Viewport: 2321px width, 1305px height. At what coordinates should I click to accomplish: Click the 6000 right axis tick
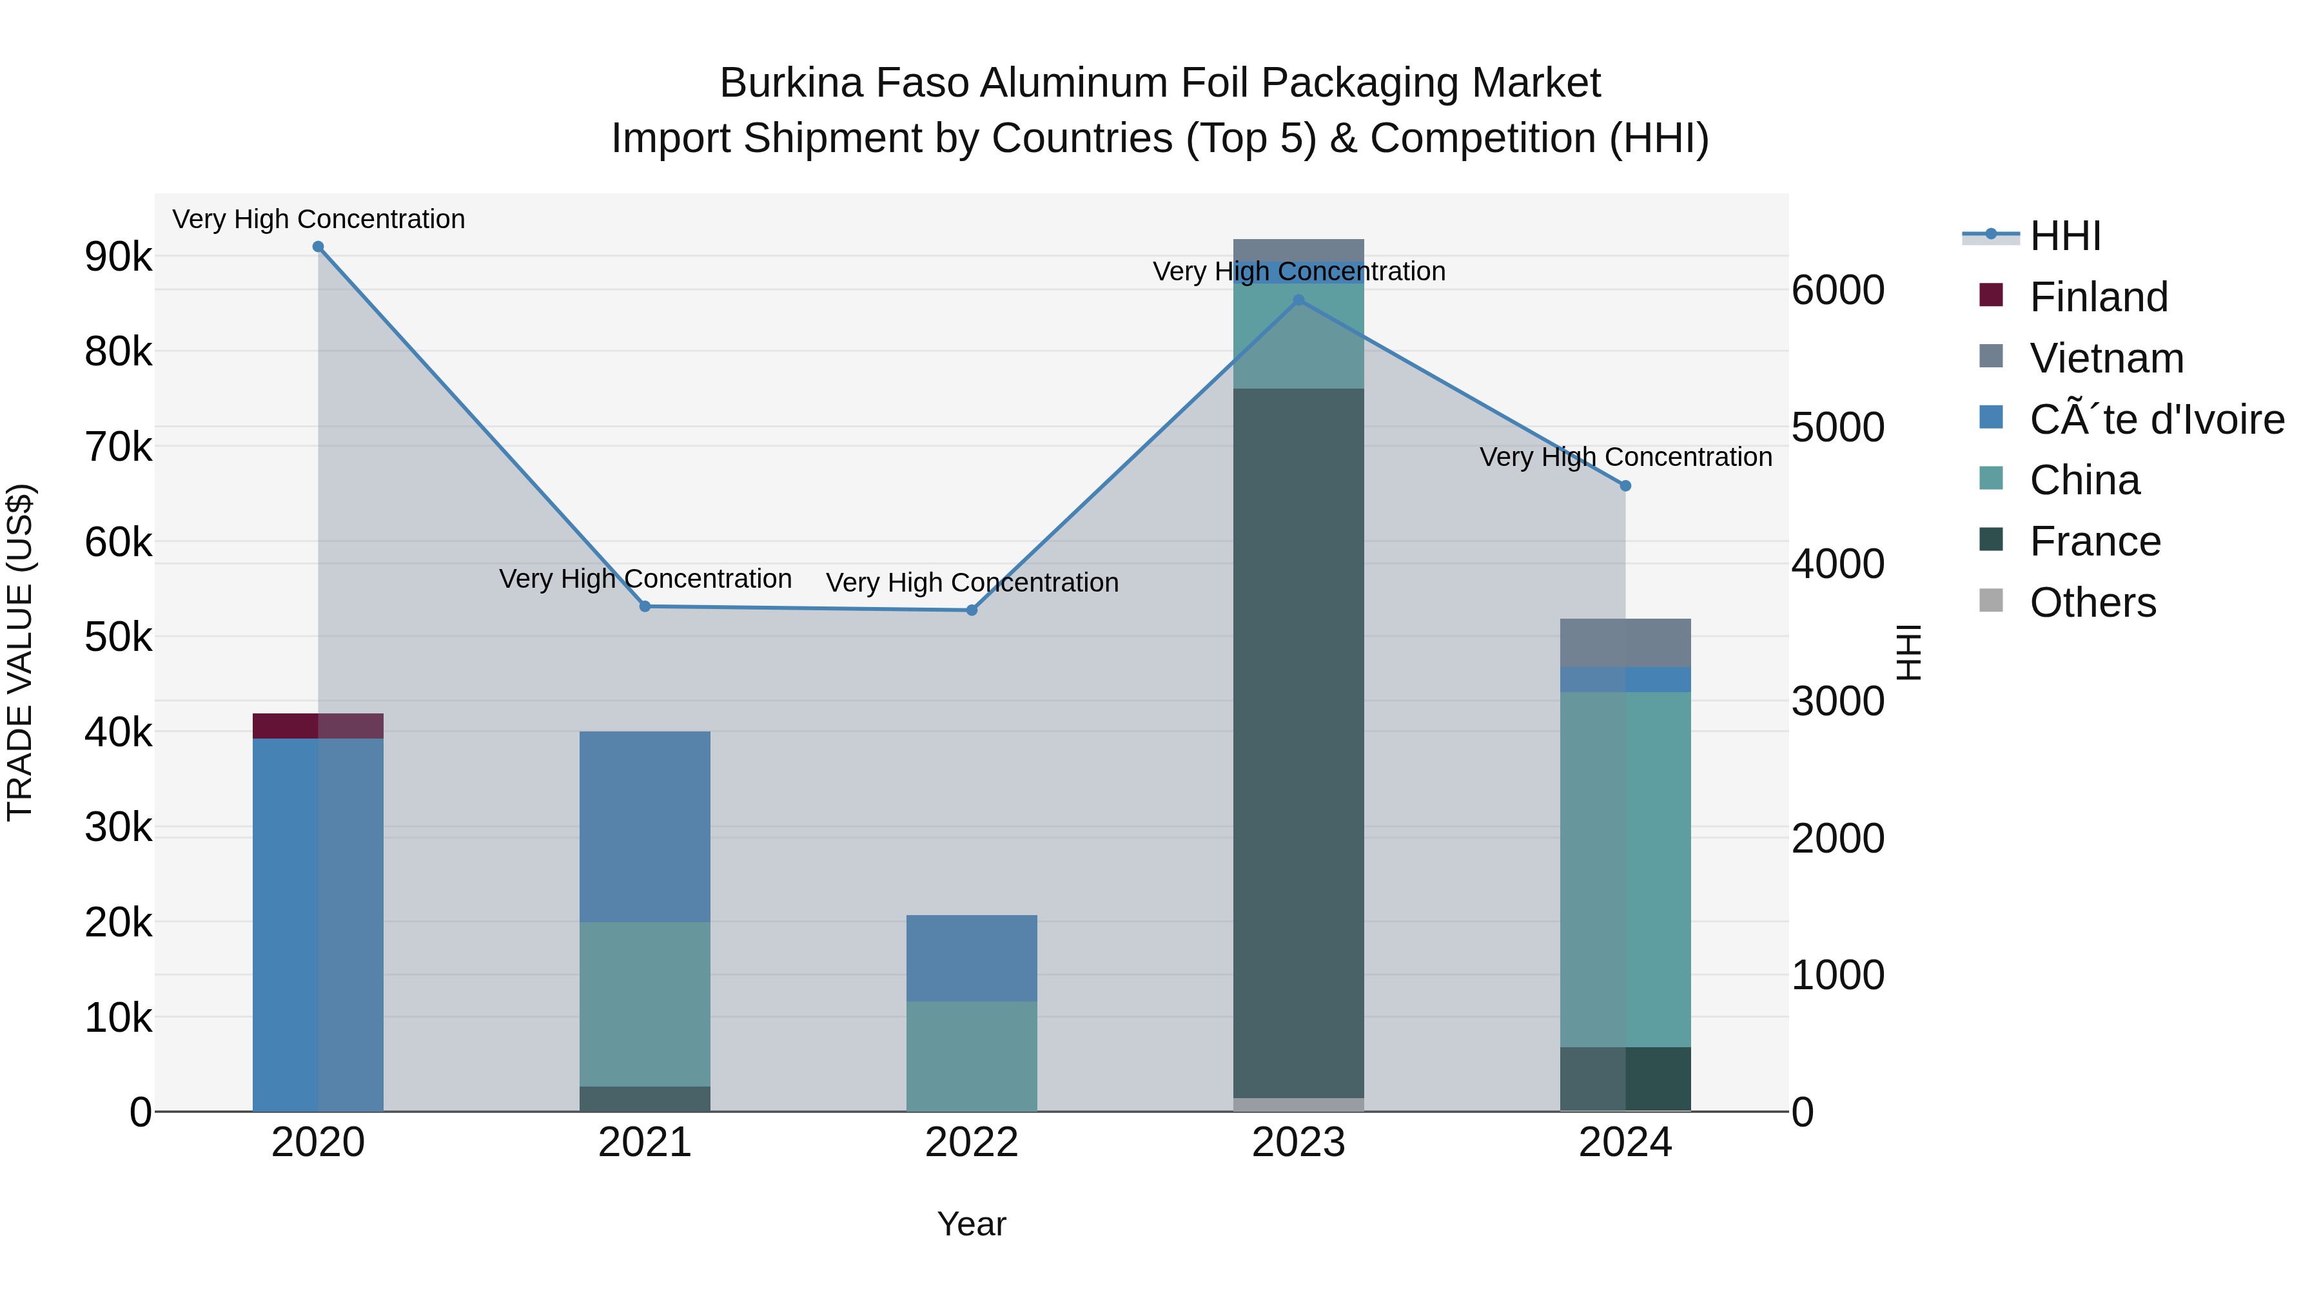click(1838, 290)
